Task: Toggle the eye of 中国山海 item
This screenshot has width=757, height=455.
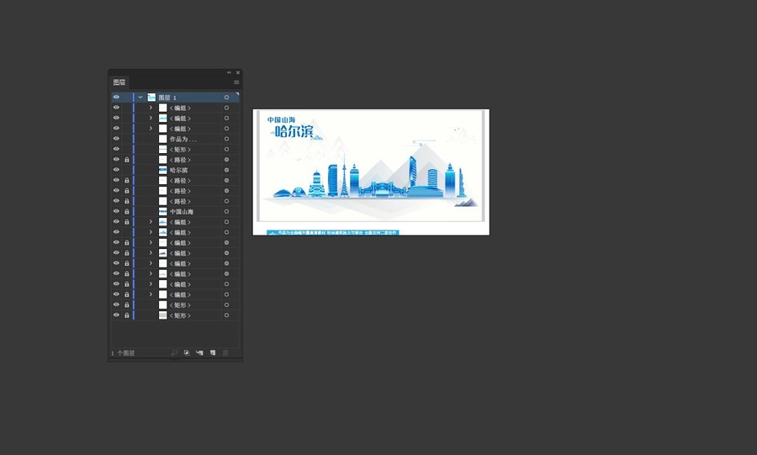Action: [116, 211]
